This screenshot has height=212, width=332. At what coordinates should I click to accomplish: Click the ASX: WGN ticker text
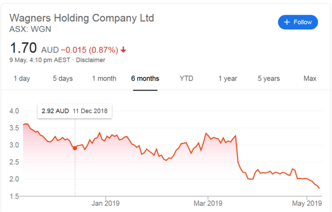(x=30, y=29)
